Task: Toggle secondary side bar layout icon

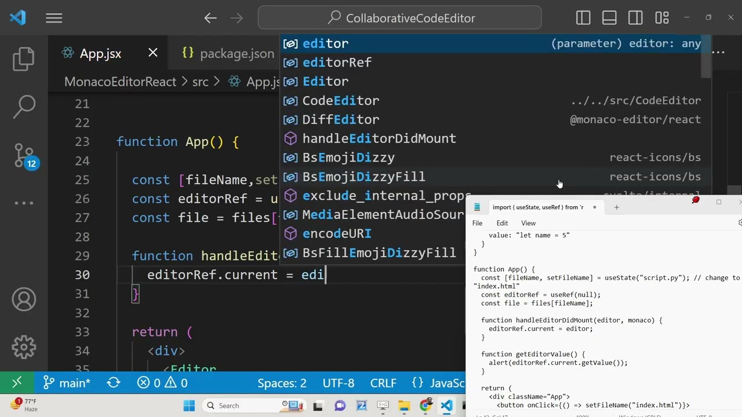Action: 635,18
